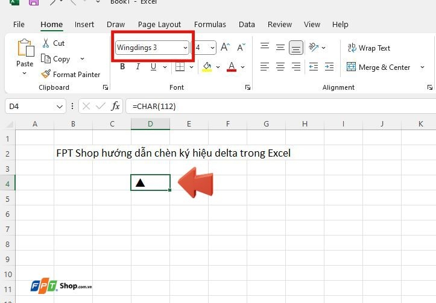Switch to the Draw tab
The height and width of the screenshot is (303, 436).
point(116,25)
